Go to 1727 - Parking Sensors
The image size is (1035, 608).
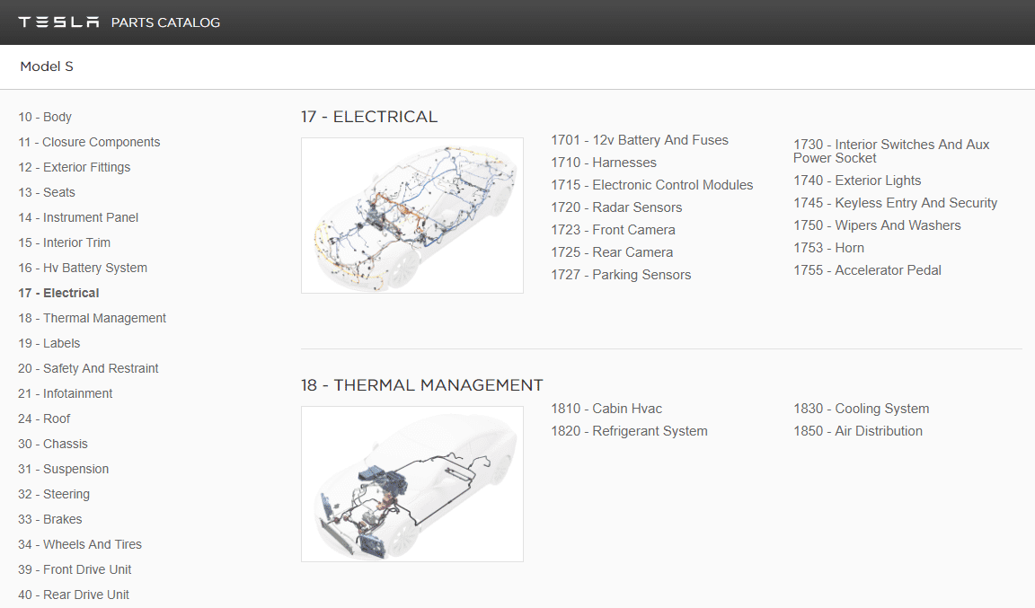[621, 275]
